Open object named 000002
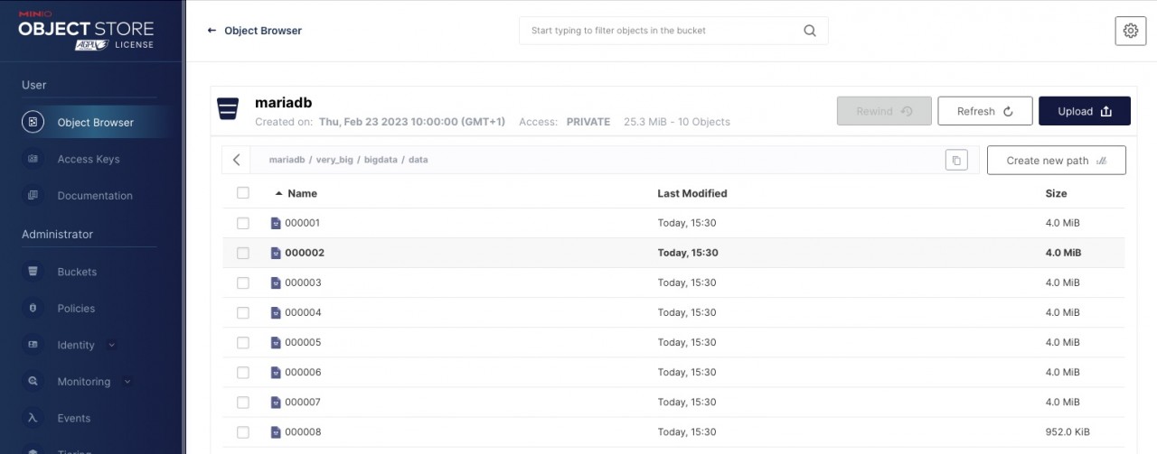The width and height of the screenshot is (1157, 454). (305, 253)
